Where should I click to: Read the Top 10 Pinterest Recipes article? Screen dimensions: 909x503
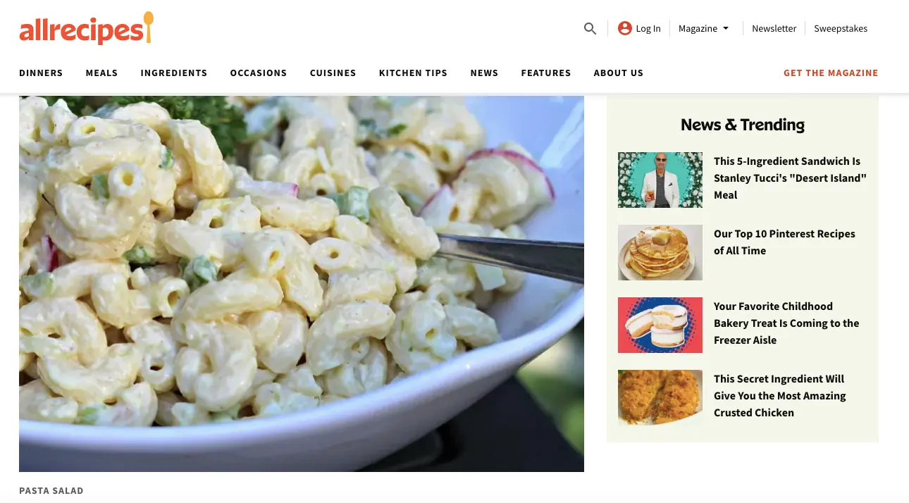(784, 242)
